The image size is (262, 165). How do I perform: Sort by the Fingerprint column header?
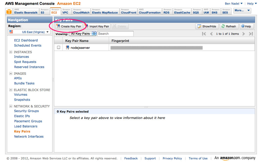pos(182,41)
